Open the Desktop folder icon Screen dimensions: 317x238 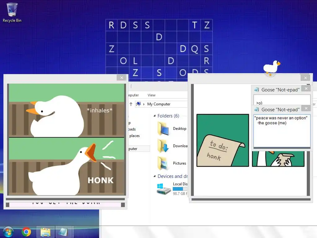click(163, 129)
